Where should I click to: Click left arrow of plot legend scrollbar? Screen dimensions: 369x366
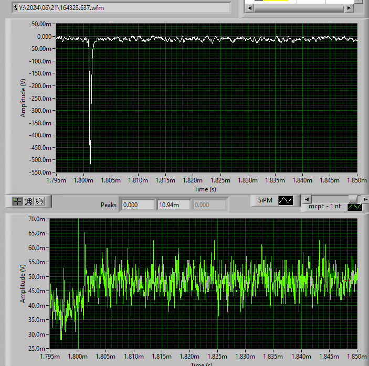click(307, 199)
